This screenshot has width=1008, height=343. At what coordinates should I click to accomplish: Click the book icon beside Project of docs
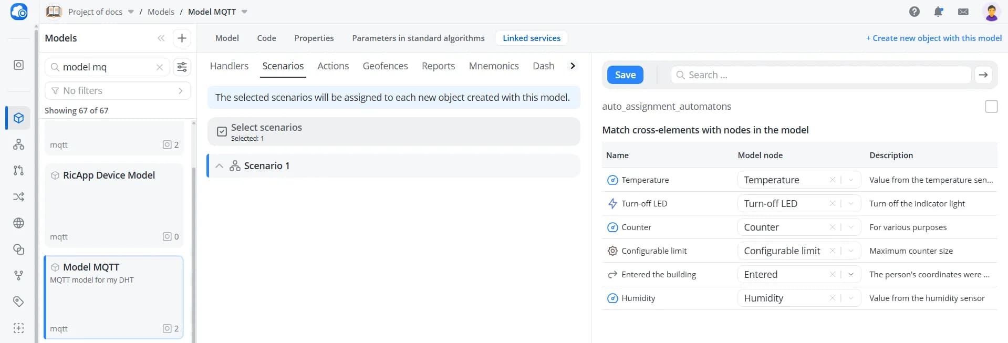54,12
